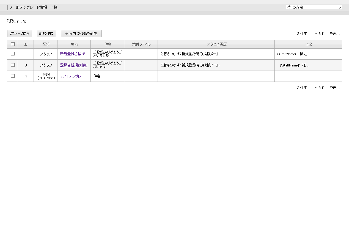Click the 名前 column header
349x240 pixels.
(x=75, y=44)
